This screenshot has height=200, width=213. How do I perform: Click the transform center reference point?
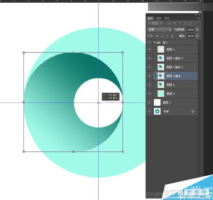click(x=98, y=103)
